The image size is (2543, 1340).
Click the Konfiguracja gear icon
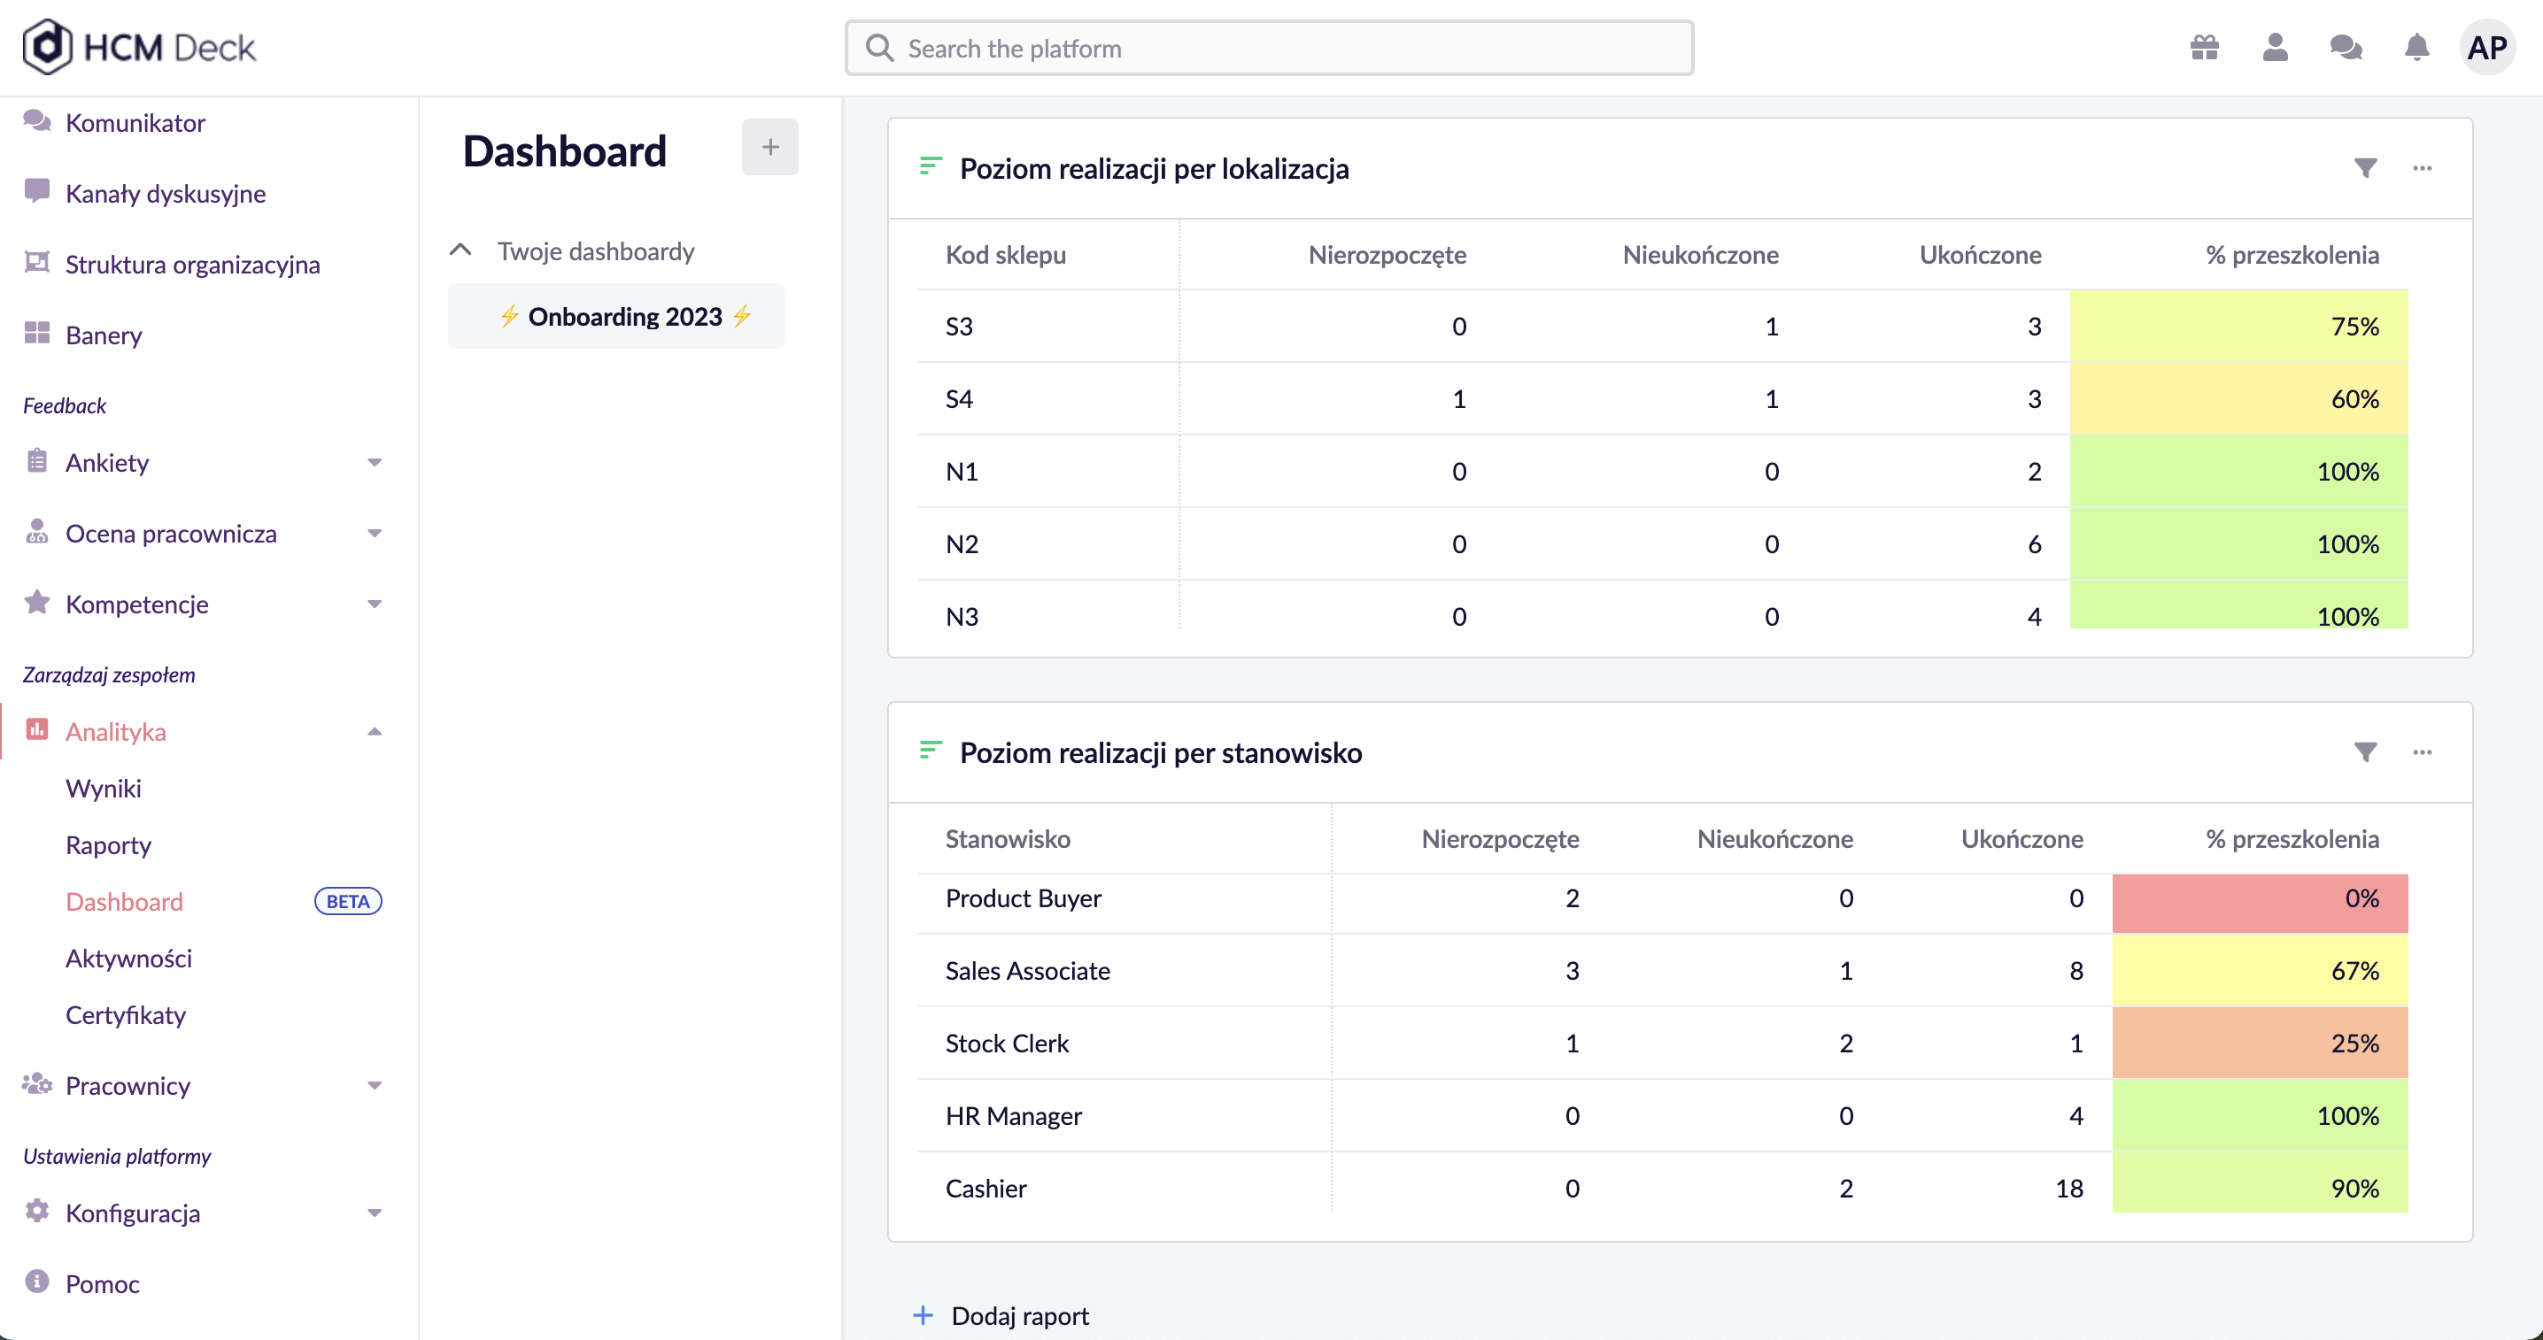(37, 1211)
